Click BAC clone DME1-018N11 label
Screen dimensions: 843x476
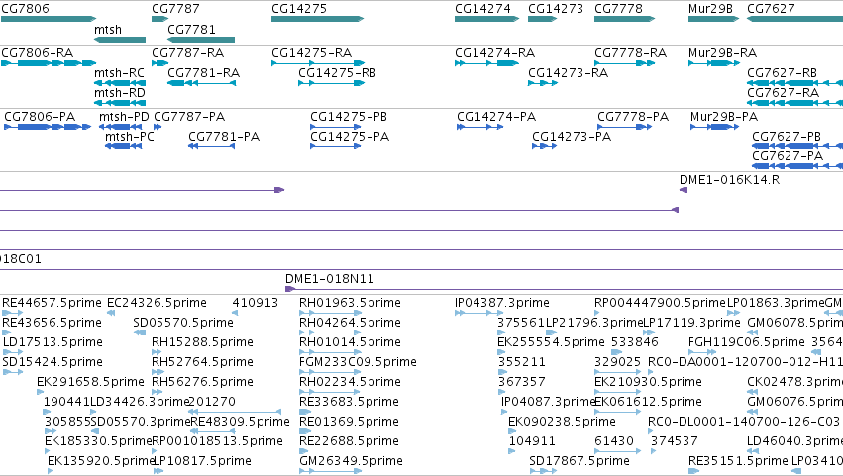click(x=329, y=279)
